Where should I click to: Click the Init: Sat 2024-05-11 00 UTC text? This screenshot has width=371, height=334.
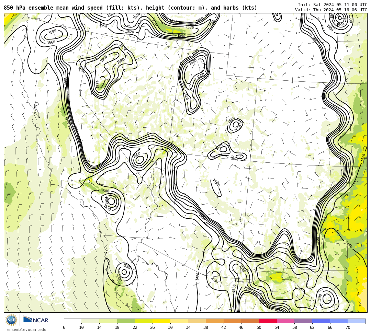(332, 5)
